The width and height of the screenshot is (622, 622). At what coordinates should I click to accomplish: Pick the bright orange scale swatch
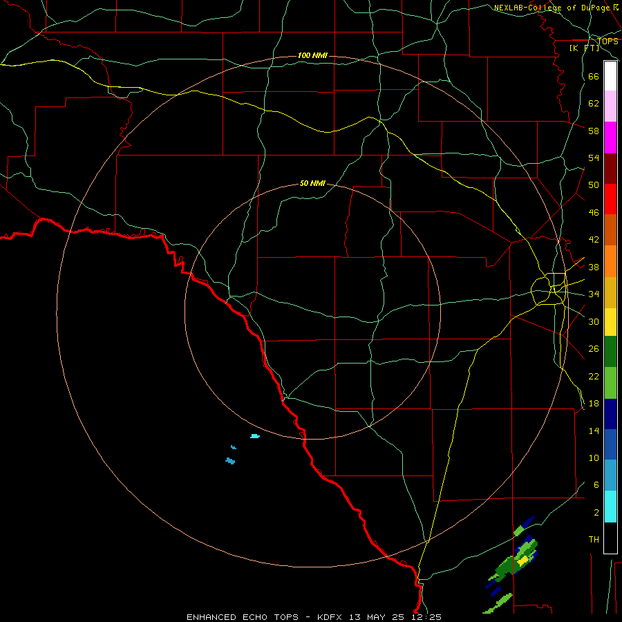tap(610, 261)
